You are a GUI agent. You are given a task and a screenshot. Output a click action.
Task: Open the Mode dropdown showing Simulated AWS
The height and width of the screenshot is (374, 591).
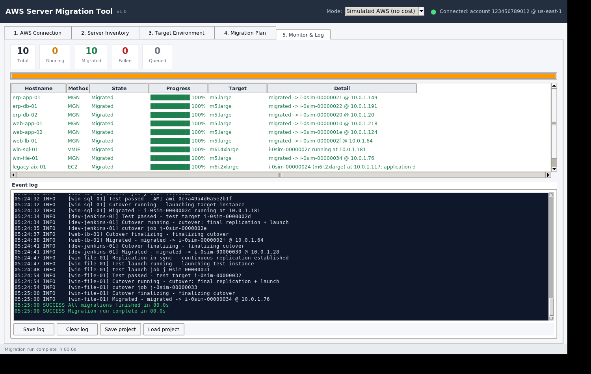click(385, 11)
